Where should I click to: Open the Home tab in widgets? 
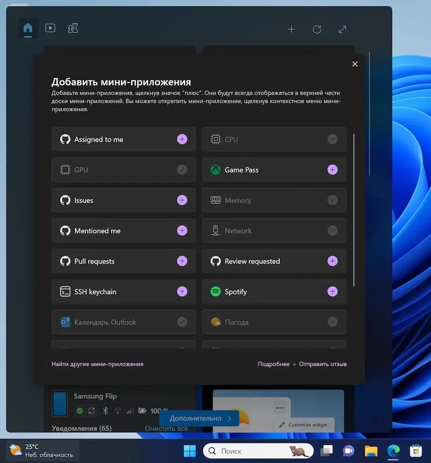[28, 29]
